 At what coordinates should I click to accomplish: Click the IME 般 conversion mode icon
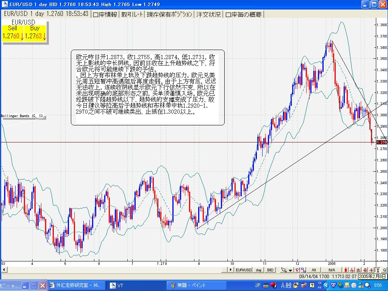[x=288, y=285]
